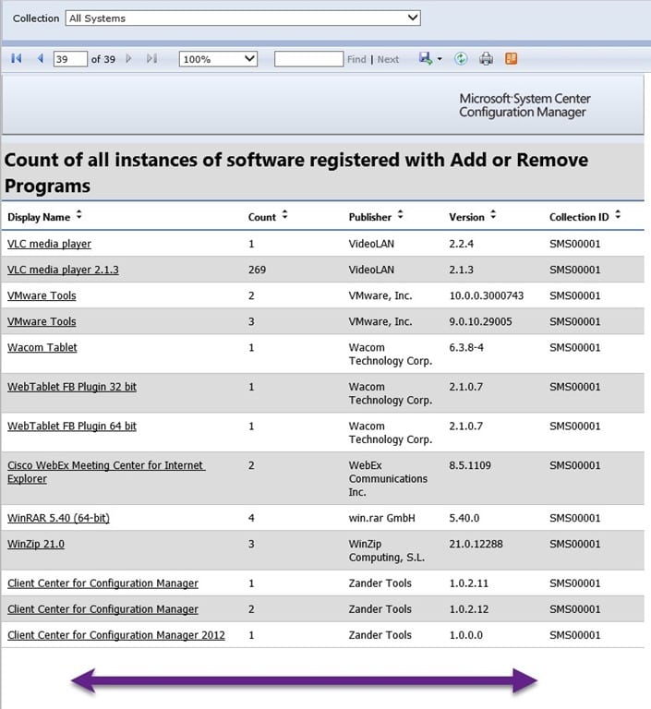Open VLC media player 2.1.3 link
The height and width of the screenshot is (709, 651).
tap(63, 270)
